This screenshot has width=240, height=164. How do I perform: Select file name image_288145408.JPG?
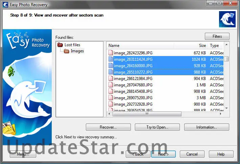pos(133,91)
